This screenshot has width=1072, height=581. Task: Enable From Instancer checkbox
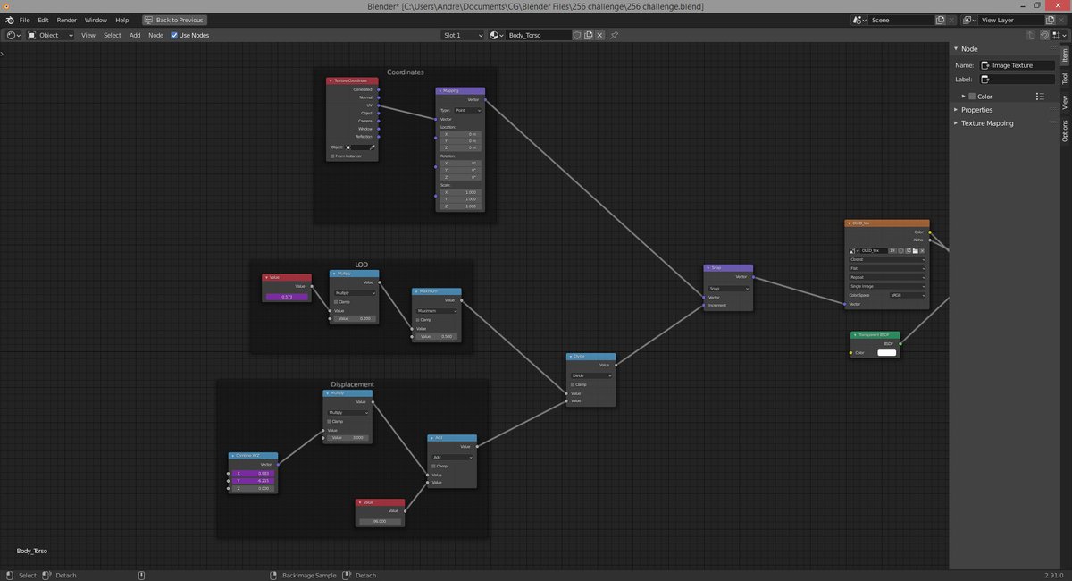[332, 156]
